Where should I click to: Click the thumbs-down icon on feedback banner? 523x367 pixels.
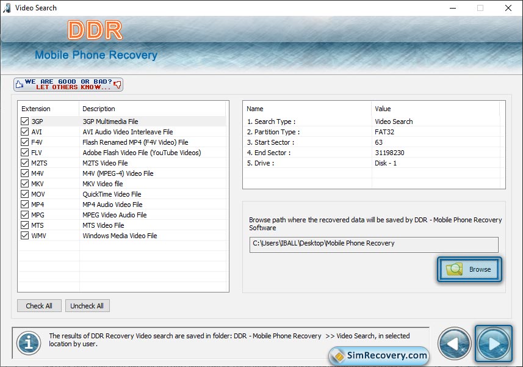pyautogui.click(x=117, y=84)
